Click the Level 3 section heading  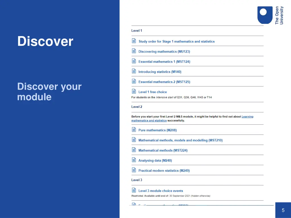pyautogui.click(x=137, y=180)
